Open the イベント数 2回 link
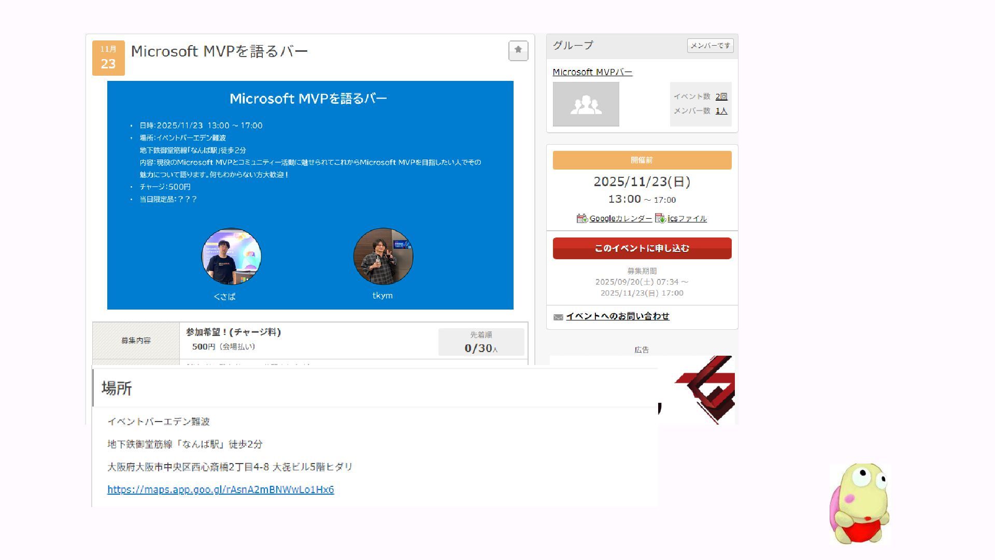Screen dimensions: 995x560 (721, 96)
